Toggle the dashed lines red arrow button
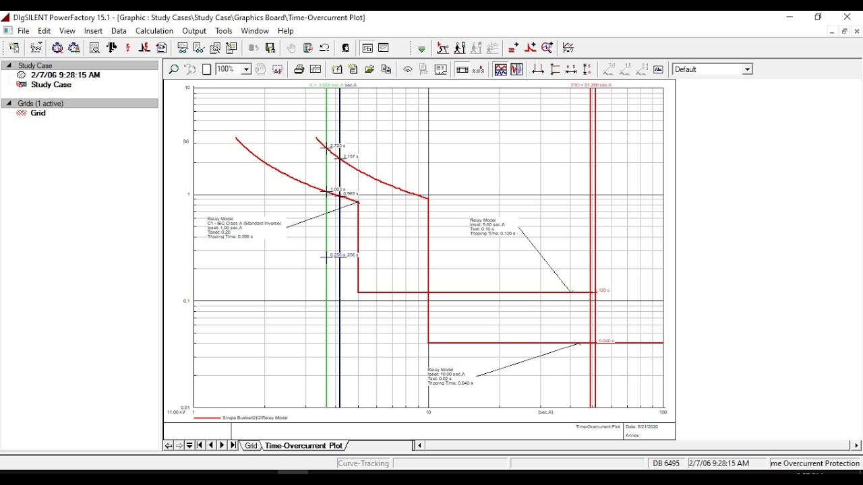Screen dimensions: 863x485 479,69
